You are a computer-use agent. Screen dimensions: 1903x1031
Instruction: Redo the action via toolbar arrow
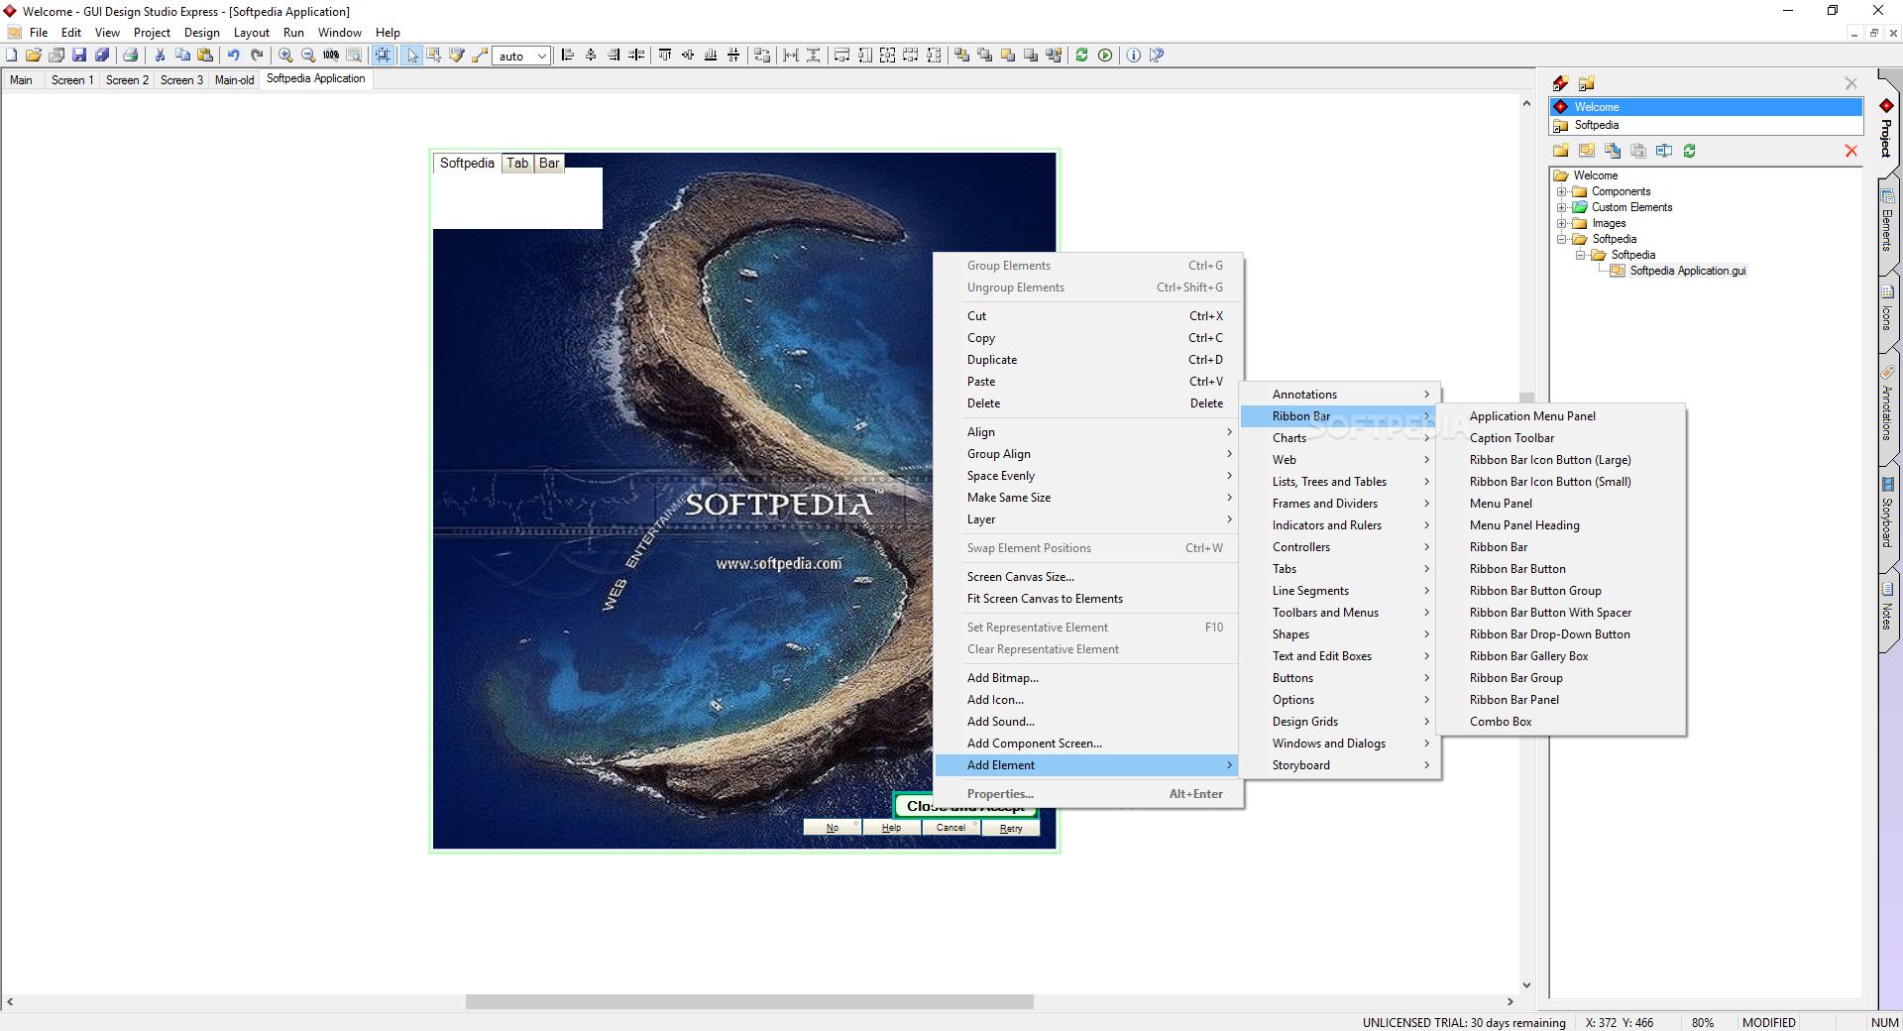click(x=257, y=56)
